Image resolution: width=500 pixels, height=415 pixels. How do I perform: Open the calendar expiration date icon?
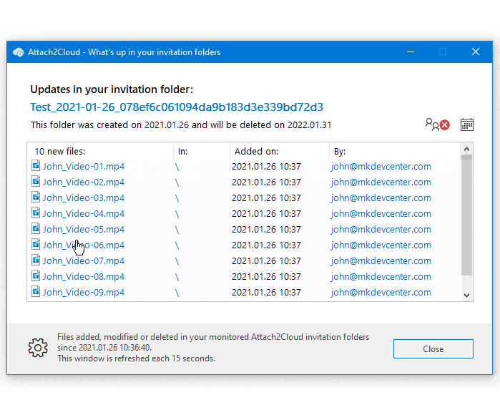467,125
